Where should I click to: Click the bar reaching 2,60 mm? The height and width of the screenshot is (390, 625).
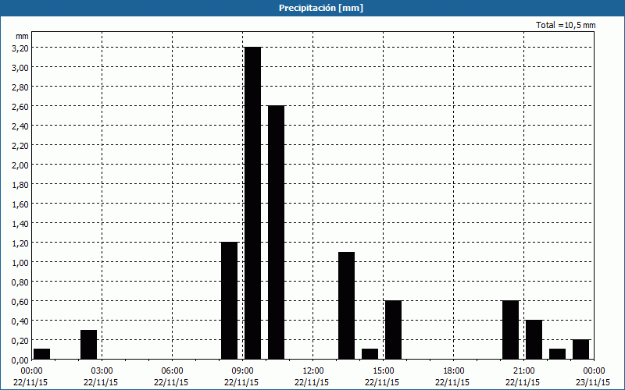coord(277,232)
